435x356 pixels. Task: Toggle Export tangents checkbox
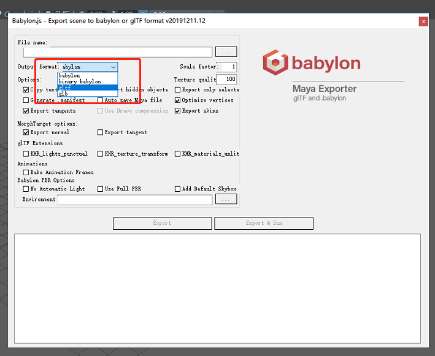tap(26, 111)
